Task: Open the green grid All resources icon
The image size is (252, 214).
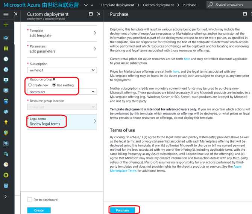Action: [x=6, y=49]
